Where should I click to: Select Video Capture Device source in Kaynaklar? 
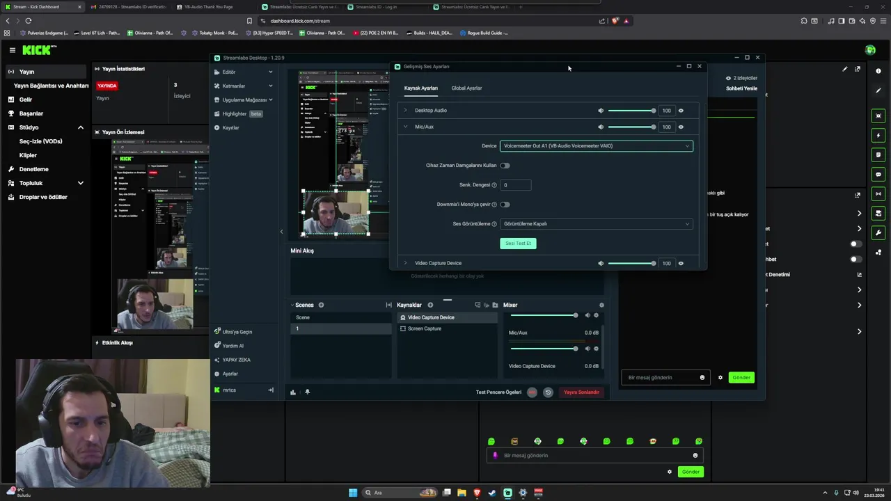pos(448,317)
